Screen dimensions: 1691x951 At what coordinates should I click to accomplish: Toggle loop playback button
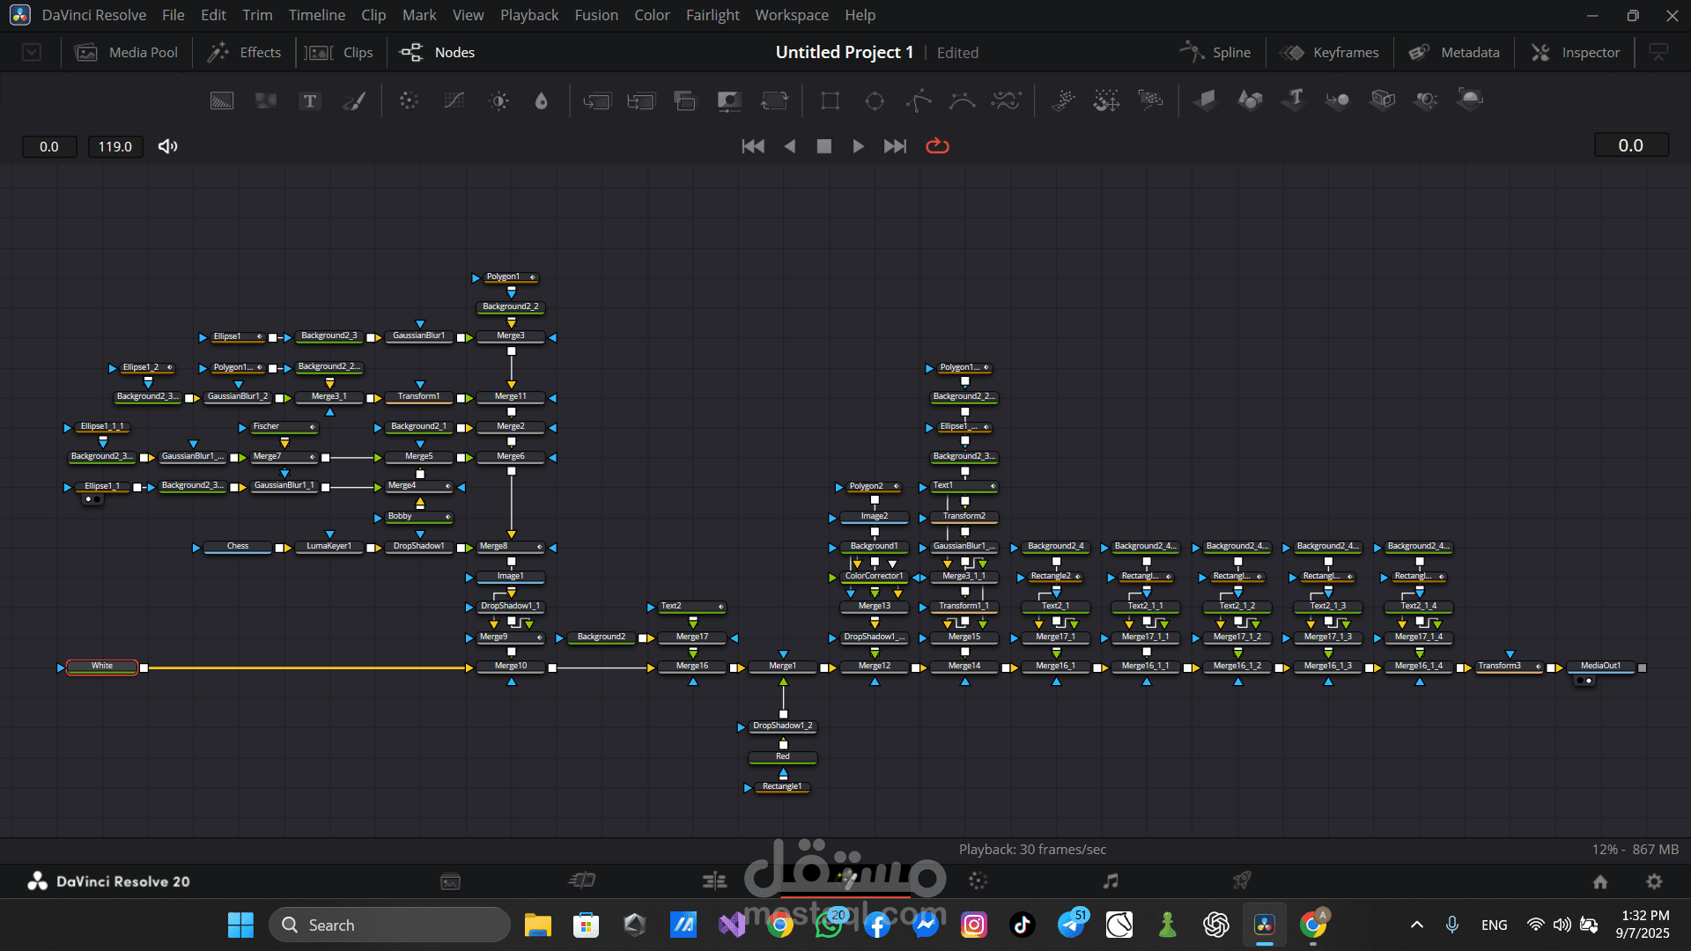(x=937, y=146)
